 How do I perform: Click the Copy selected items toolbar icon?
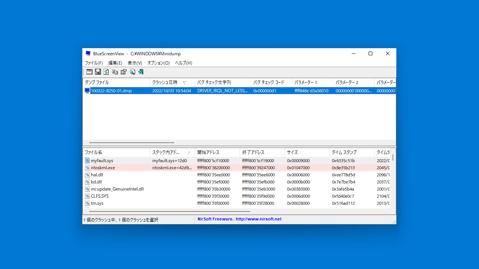115,72
